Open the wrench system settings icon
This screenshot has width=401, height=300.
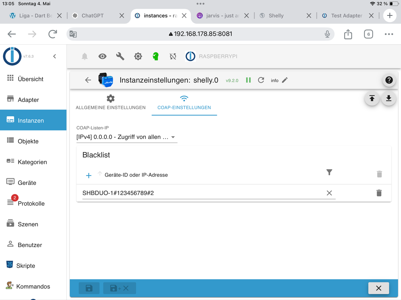(x=120, y=56)
